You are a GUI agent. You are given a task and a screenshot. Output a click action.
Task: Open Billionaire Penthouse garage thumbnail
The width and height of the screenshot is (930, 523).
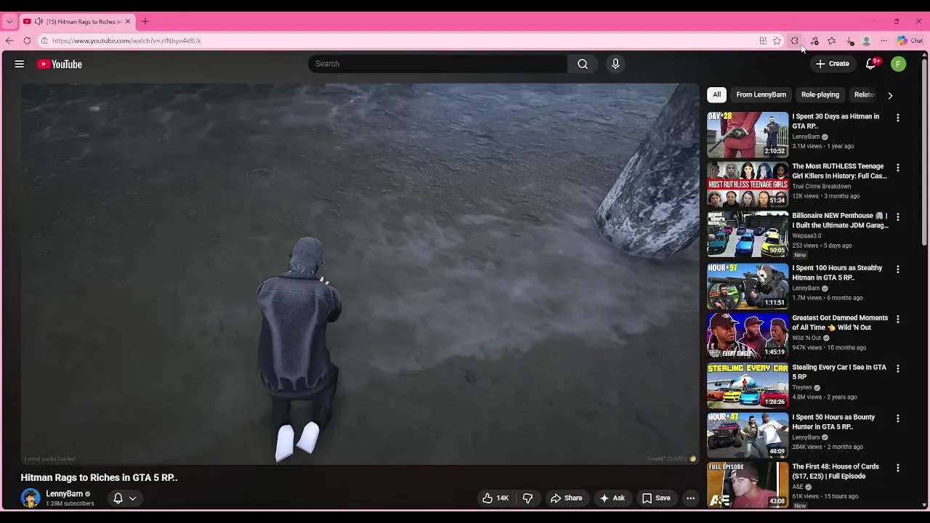[748, 234]
